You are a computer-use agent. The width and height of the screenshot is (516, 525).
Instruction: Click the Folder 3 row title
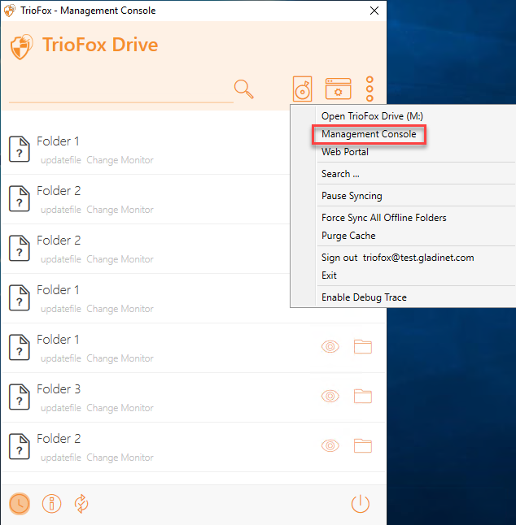point(59,389)
